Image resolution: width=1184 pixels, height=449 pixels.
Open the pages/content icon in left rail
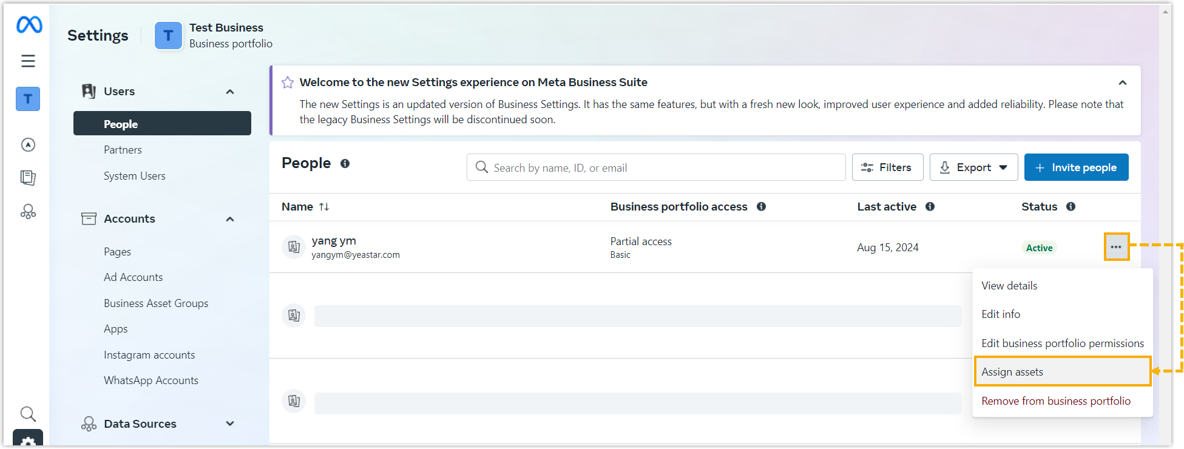coord(28,178)
